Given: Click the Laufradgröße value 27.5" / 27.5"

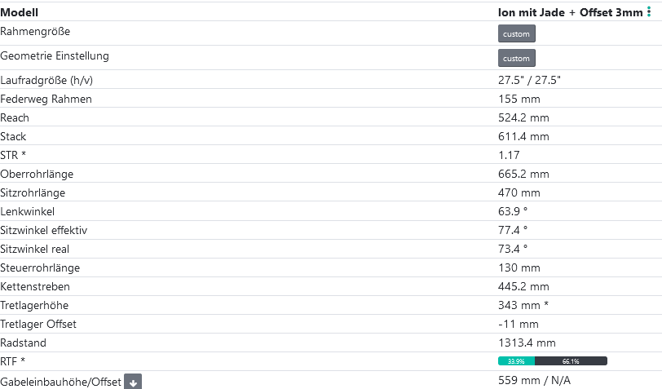Looking at the screenshot, I should 529,80.
